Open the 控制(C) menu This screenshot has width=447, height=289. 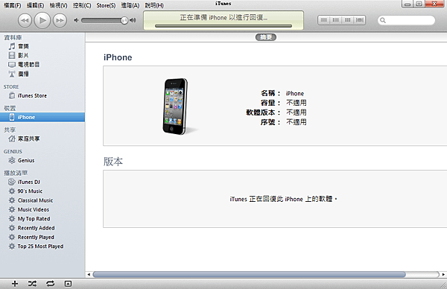82,5
